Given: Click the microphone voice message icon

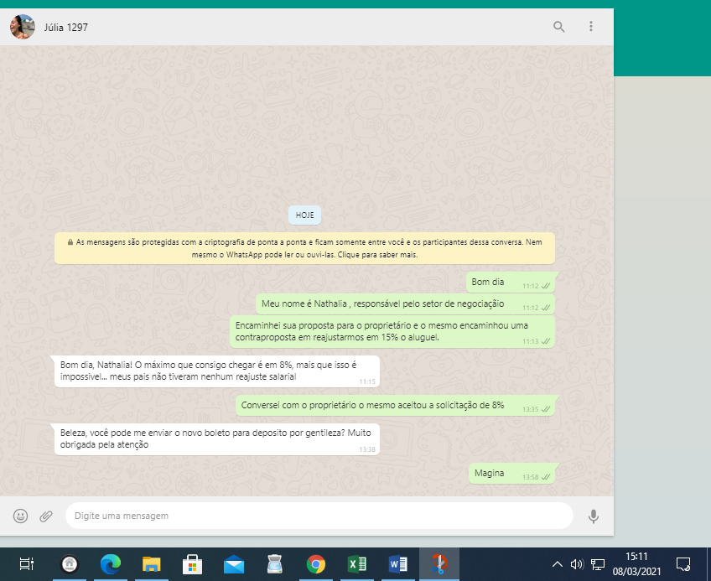Looking at the screenshot, I should pos(594,516).
